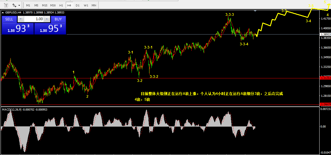Increase the trade volume with up arrow

pyautogui.click(x=47, y=19)
